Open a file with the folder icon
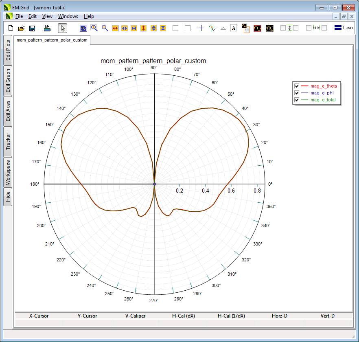The width and height of the screenshot is (359, 342). (x=22, y=28)
